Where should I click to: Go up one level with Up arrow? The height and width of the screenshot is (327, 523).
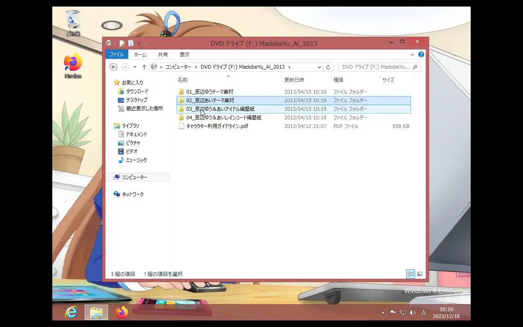(x=144, y=67)
